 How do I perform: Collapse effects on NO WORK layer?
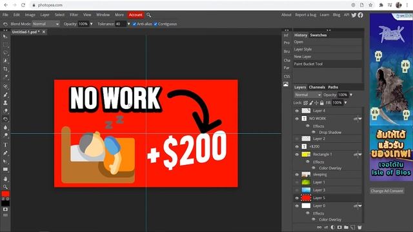(360, 119)
